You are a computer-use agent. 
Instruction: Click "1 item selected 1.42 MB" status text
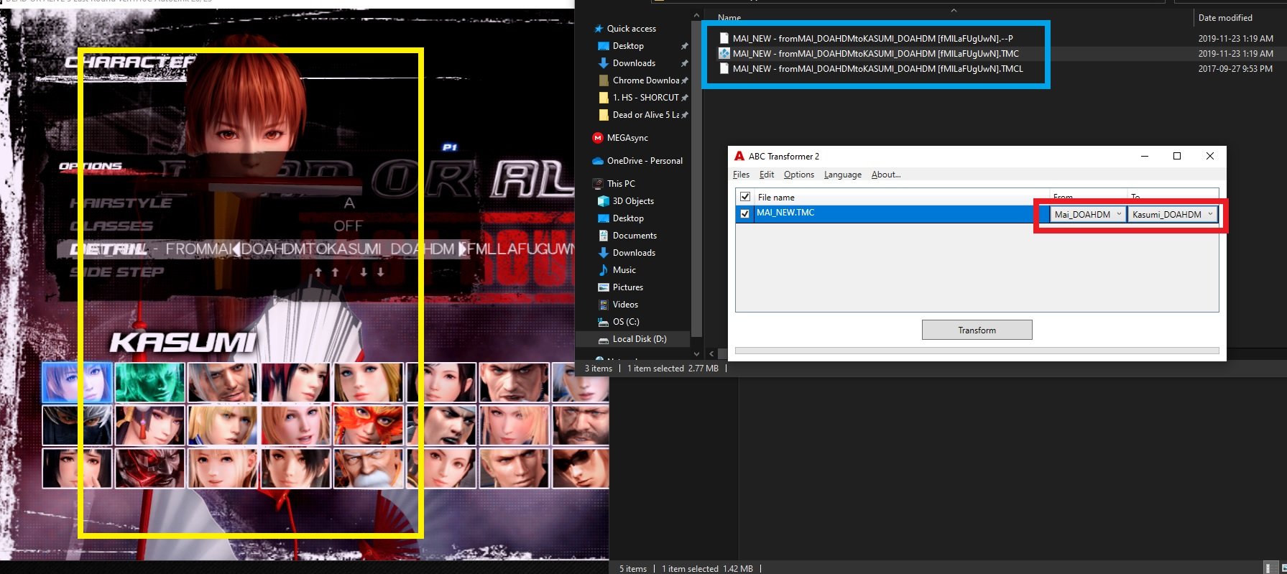tap(707, 569)
